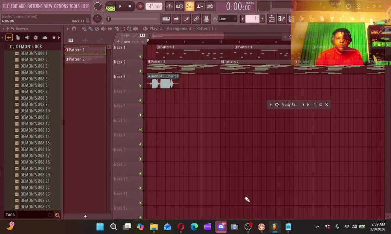391x234 pixels.
Task: Select the browser files tab icon
Action: pyautogui.click(x=18, y=38)
